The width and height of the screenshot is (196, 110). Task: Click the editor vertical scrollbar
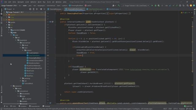pyautogui.click(x=192, y=47)
